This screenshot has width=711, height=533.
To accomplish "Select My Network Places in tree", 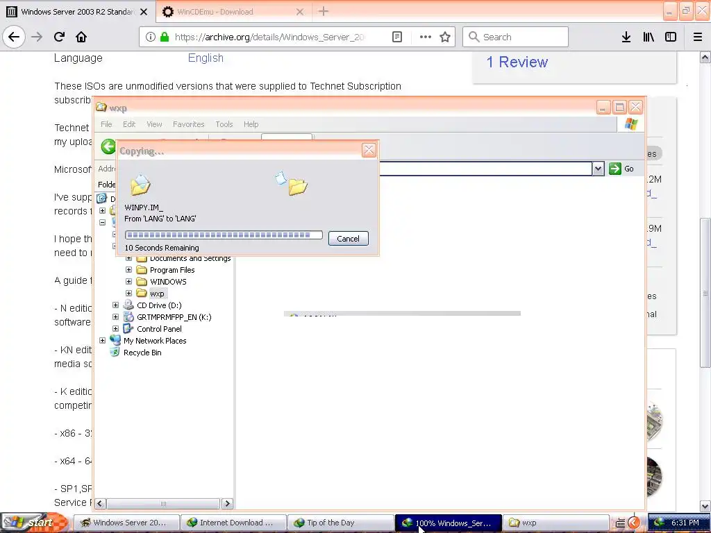I will coord(155,341).
